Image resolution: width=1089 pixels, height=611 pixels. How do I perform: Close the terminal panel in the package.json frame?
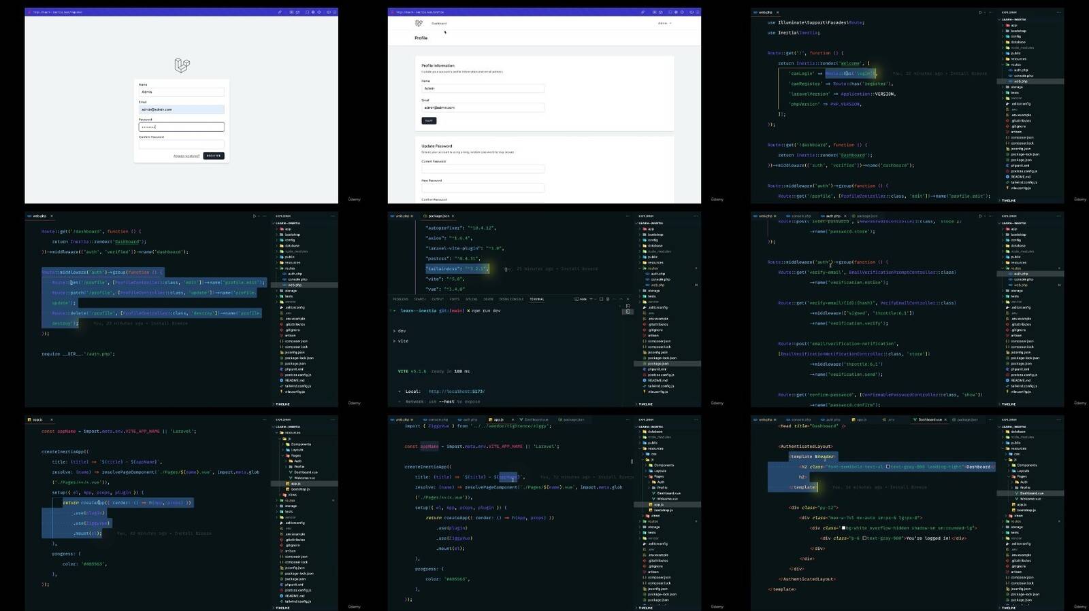click(x=628, y=299)
